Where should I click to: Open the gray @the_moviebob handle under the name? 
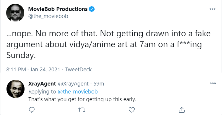tap(48, 16)
